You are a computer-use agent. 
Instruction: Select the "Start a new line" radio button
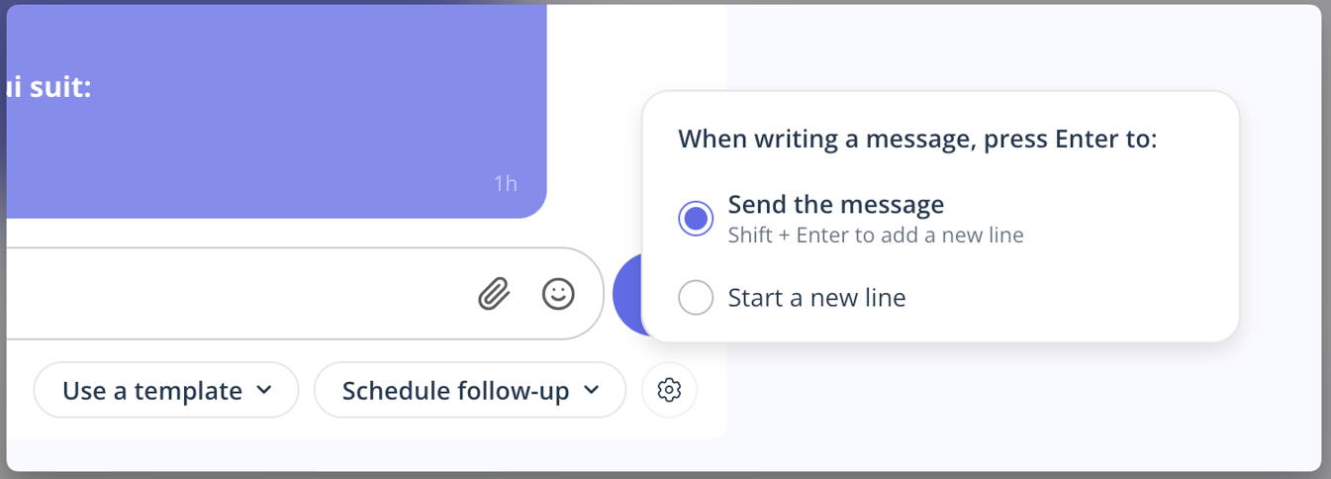(696, 297)
